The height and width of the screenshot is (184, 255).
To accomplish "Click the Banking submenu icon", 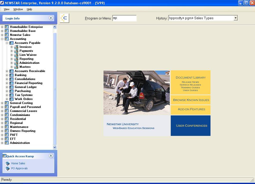I will pos(11,75).
